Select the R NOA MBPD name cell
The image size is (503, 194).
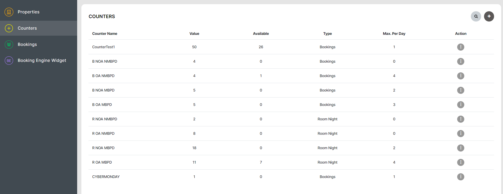(x=103, y=148)
